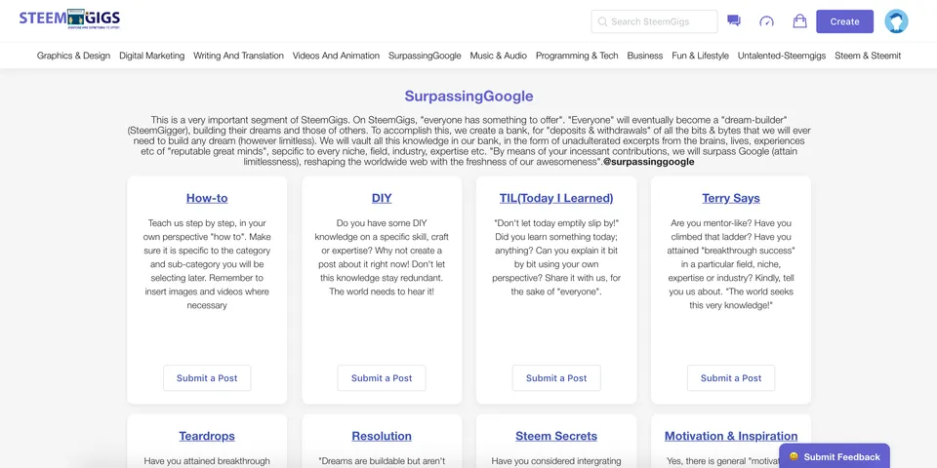Open the Programming & Tech category

point(577,56)
